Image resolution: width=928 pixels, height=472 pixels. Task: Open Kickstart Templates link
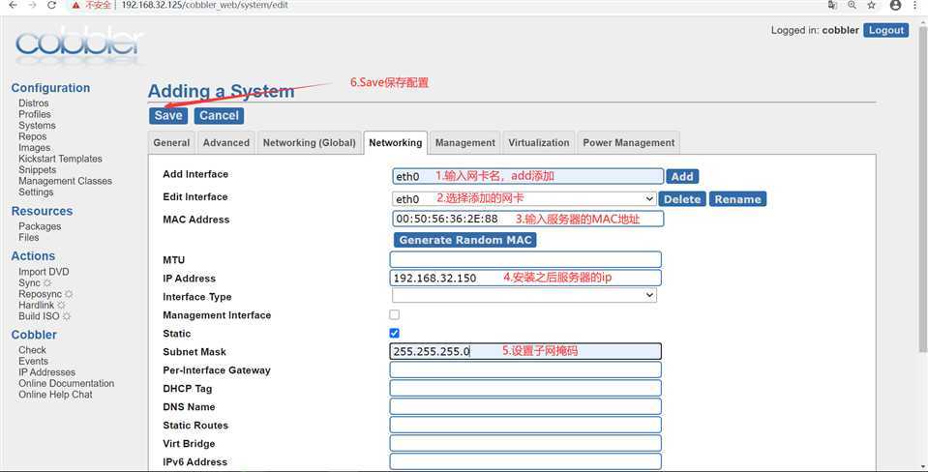coord(60,159)
